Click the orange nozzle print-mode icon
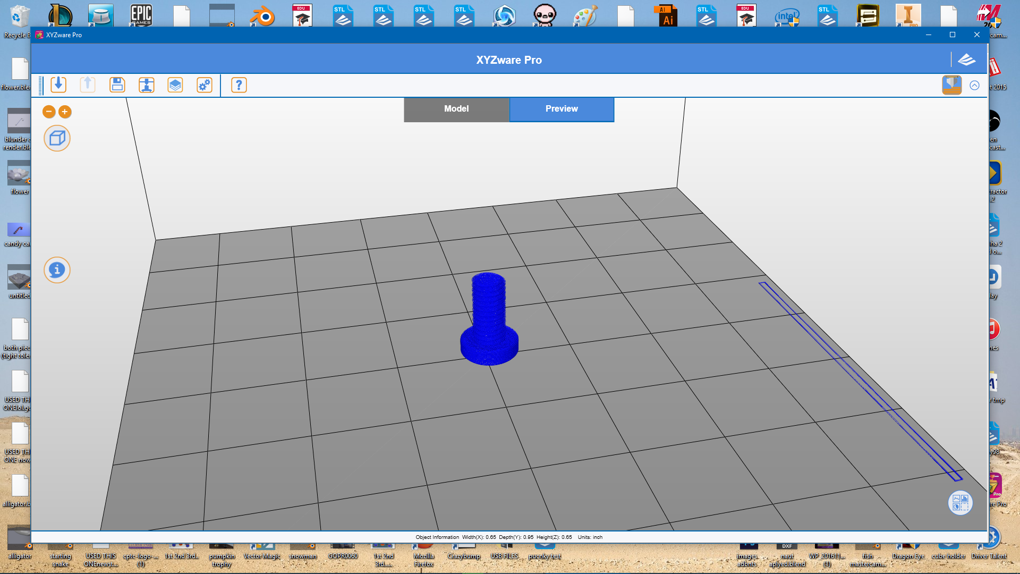This screenshot has width=1020, height=574. (951, 85)
